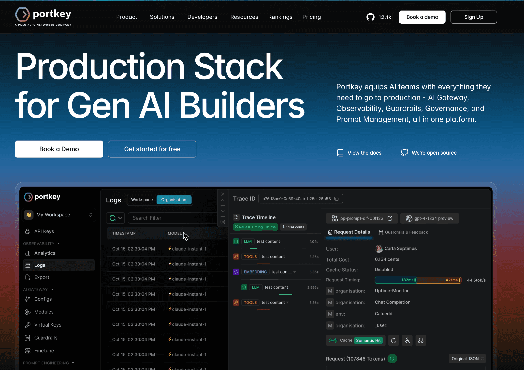Open the refresh options dropdown arrow

pos(120,218)
